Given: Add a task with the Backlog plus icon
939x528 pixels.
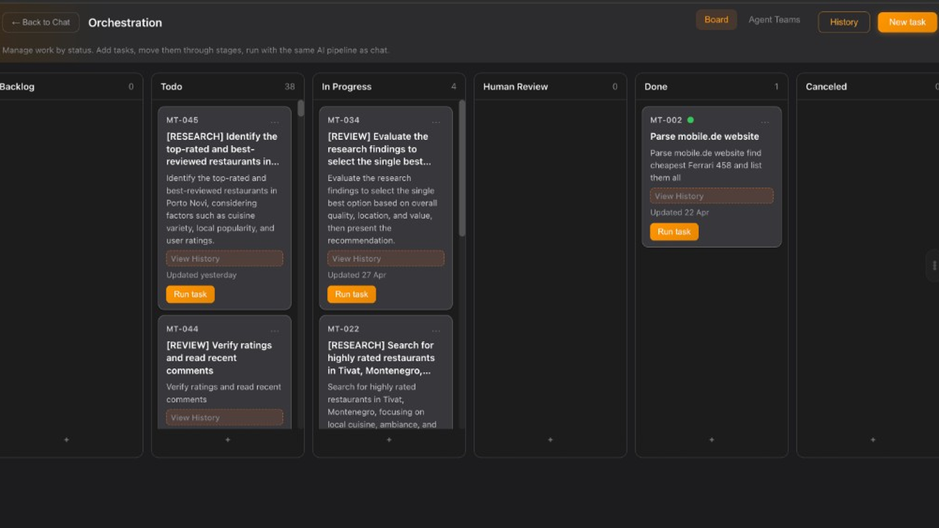Looking at the screenshot, I should (66, 440).
